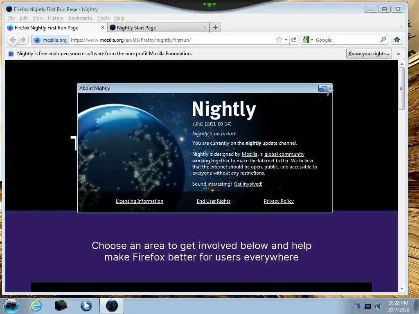Open the View menu
The width and height of the screenshot is (419, 314).
pos(38,18)
